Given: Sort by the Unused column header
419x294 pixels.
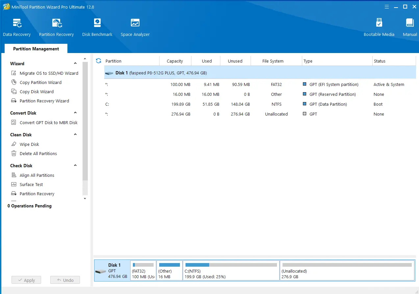Looking at the screenshot, I should click(235, 61).
